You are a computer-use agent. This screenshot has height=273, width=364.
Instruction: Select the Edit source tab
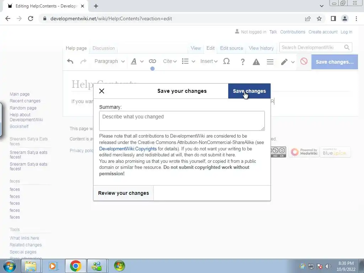(x=232, y=48)
